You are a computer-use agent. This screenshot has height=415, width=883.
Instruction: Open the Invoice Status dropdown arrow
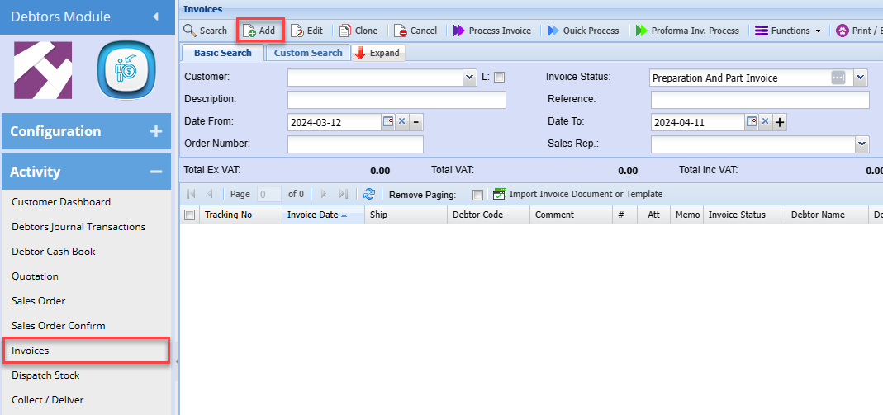[x=861, y=78]
